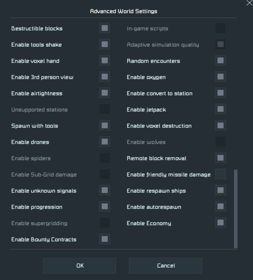Click the vertical scrollbar thumb
The height and width of the screenshot is (280, 253).
236,209
